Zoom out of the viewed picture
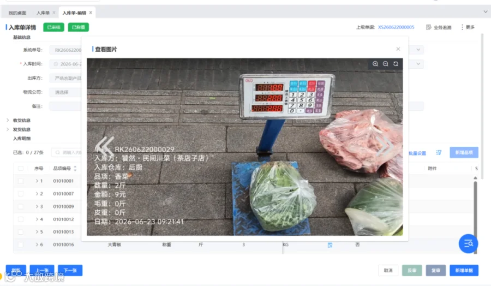Viewport: 491px width, 286px height. [386, 64]
